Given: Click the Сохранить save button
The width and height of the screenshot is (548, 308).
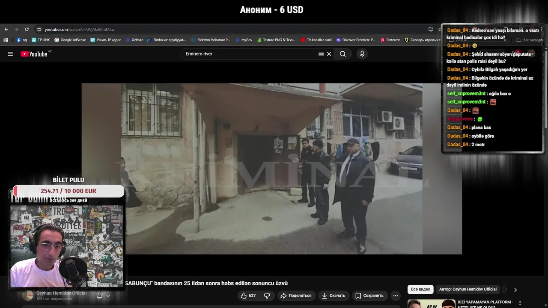Looking at the screenshot, I should 369,296.
